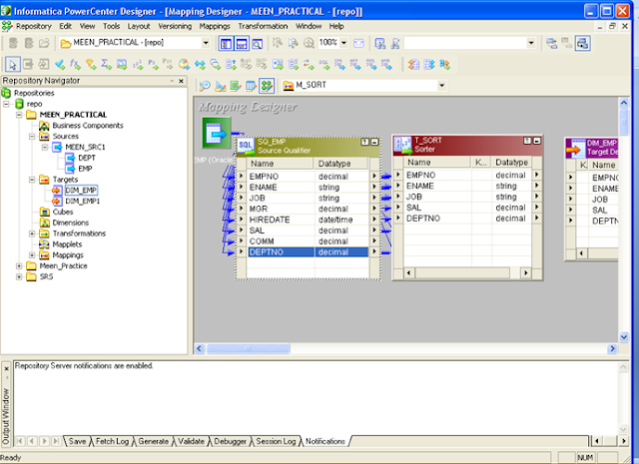Viewport: 639px width, 464px height.
Task: Click the orange-arrow table icon after separator
Action: click(x=413, y=64)
